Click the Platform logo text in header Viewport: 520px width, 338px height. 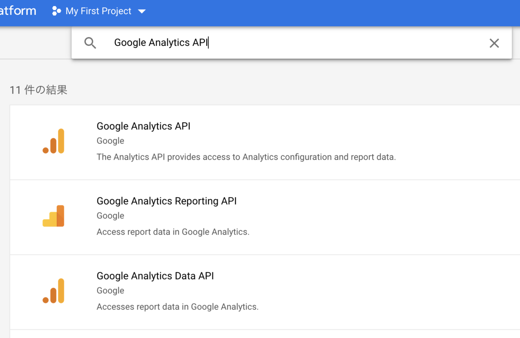[18, 11]
